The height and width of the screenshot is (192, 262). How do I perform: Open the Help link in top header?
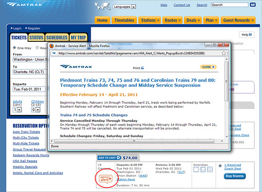click(x=163, y=5)
